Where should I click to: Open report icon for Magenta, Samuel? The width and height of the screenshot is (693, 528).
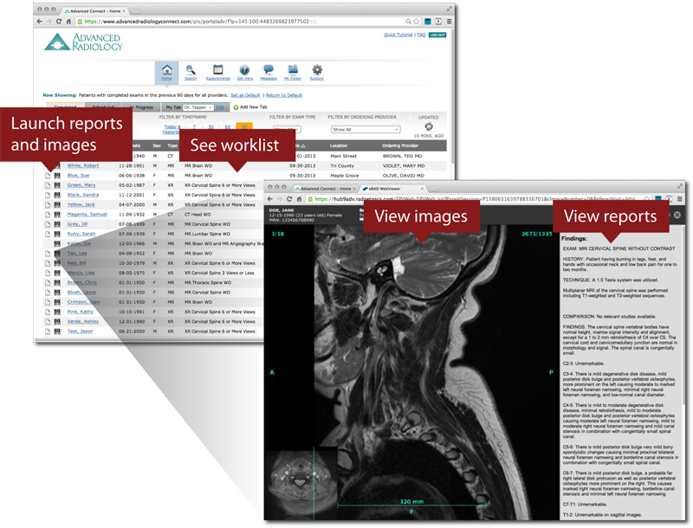(x=48, y=215)
